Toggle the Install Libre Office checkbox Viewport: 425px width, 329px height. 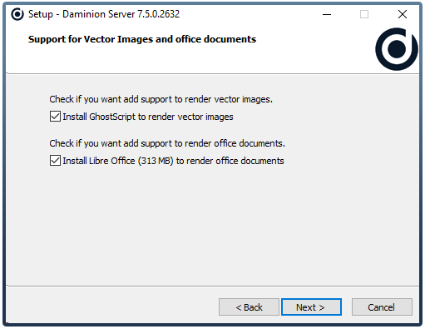pyautogui.click(x=55, y=161)
